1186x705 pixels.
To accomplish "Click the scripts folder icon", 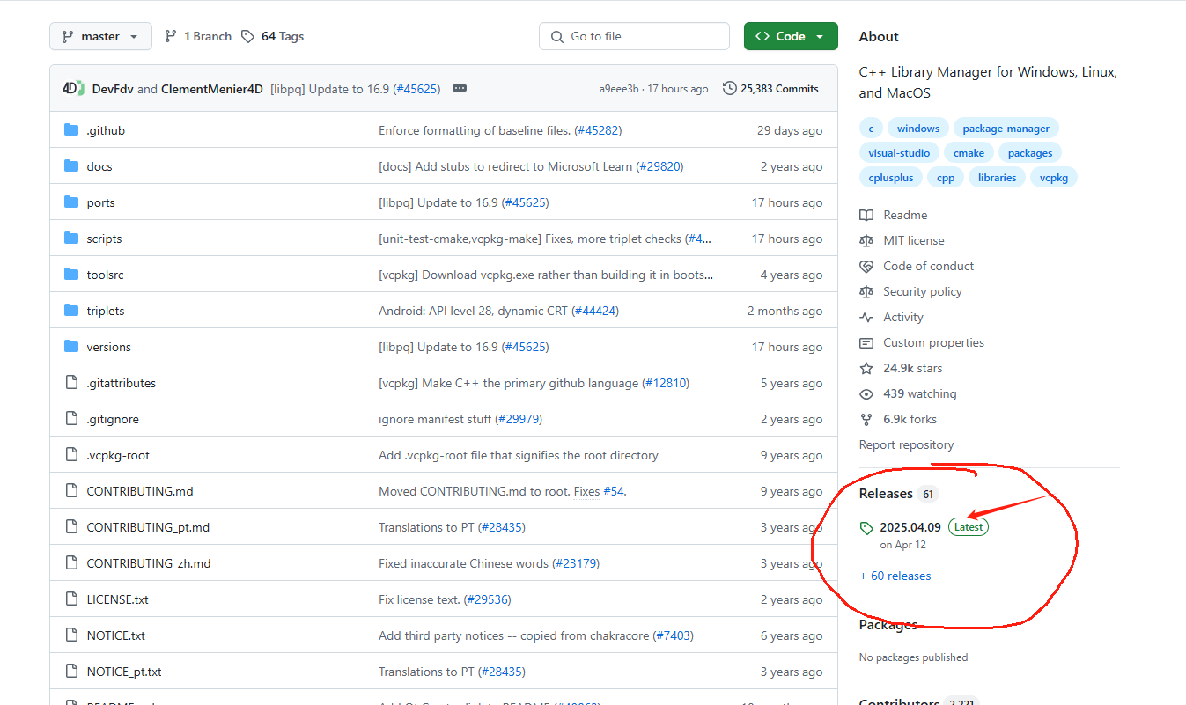I will (x=71, y=239).
